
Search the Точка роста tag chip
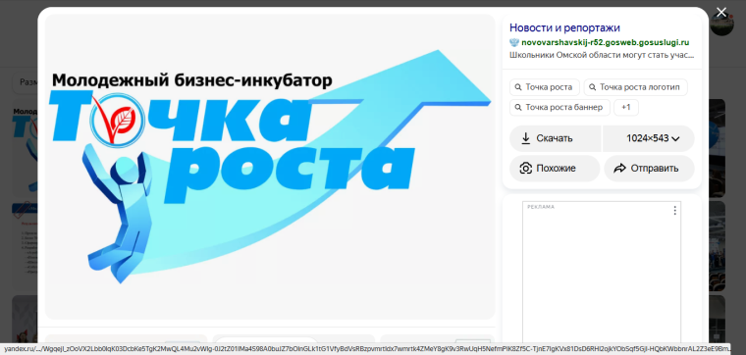click(x=544, y=87)
